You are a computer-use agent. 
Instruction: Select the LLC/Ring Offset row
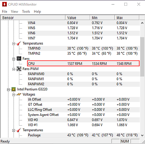(83, 109)
